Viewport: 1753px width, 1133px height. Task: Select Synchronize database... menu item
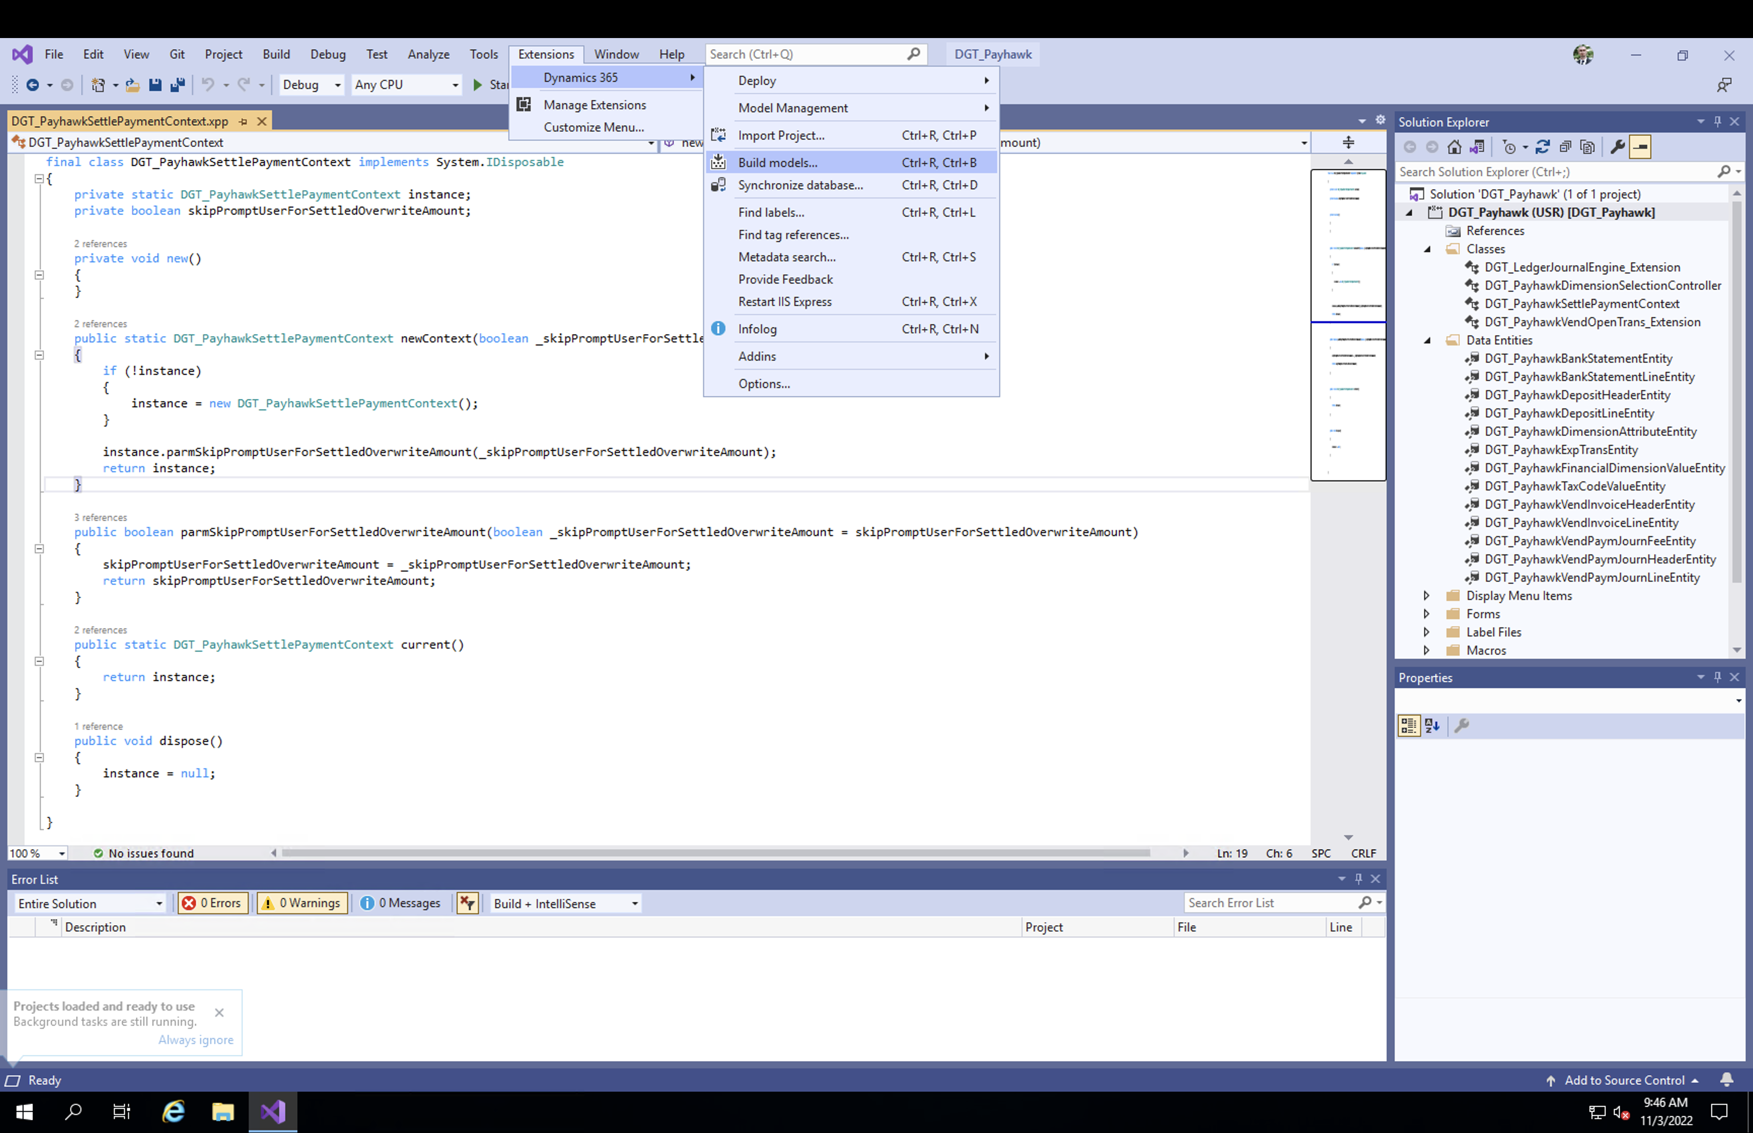click(x=852, y=186)
